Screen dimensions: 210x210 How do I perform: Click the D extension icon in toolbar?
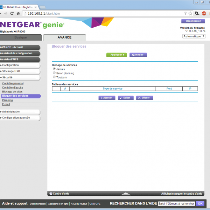coord(197,13)
